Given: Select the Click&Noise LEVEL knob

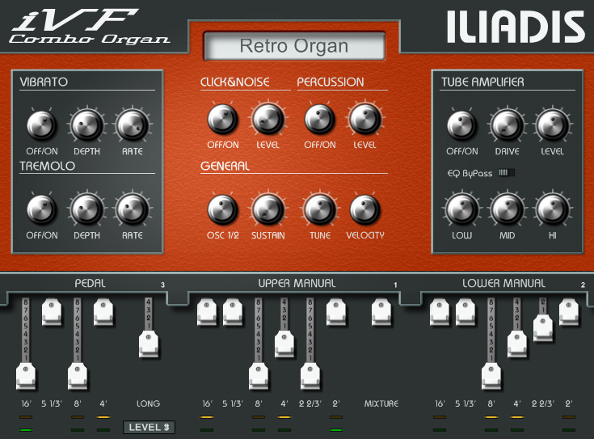Looking at the screenshot, I should click(x=268, y=119).
